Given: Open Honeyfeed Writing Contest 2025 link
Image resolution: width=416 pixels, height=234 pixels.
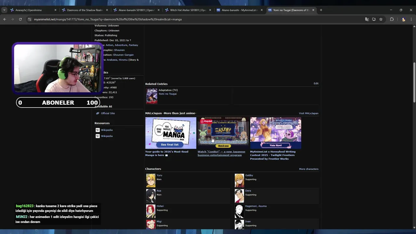Looking at the screenshot, I should (x=273, y=155).
